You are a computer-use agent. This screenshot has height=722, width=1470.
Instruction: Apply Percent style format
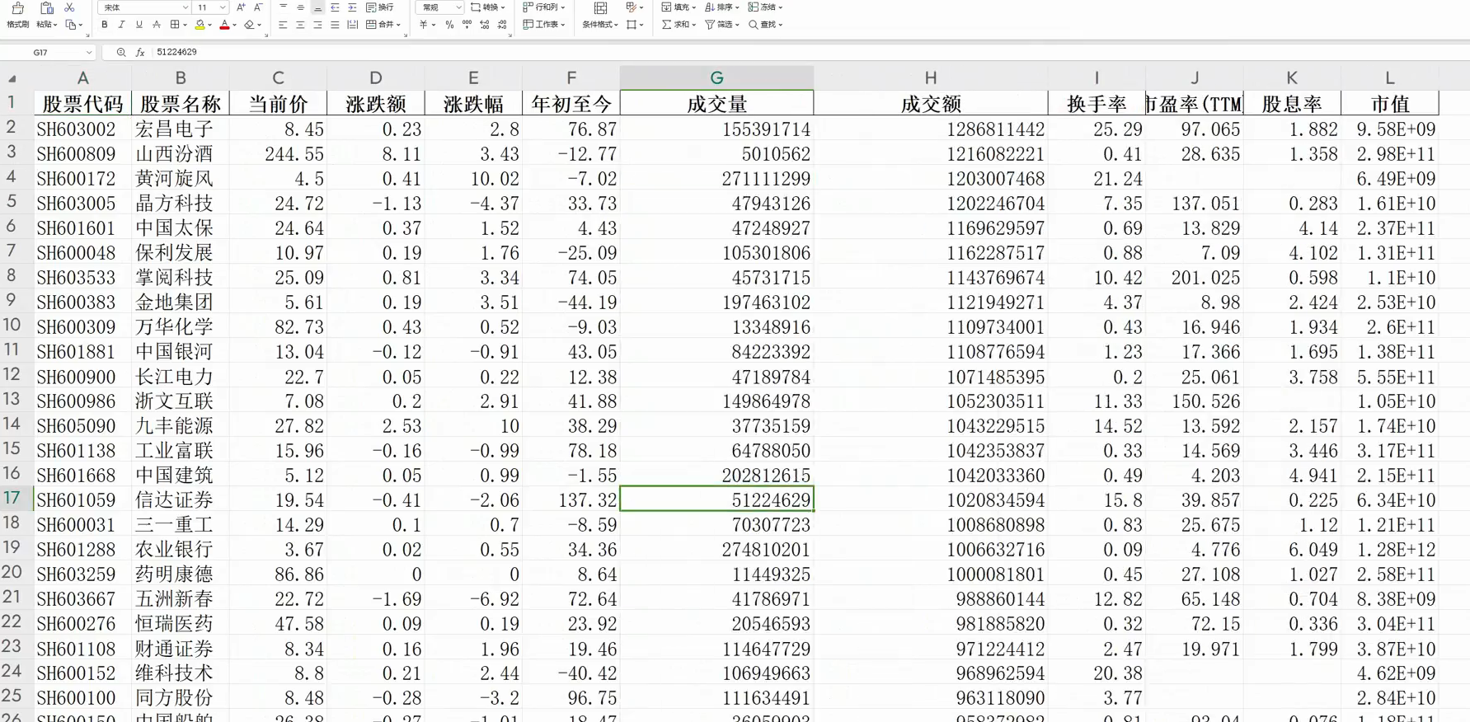click(449, 25)
